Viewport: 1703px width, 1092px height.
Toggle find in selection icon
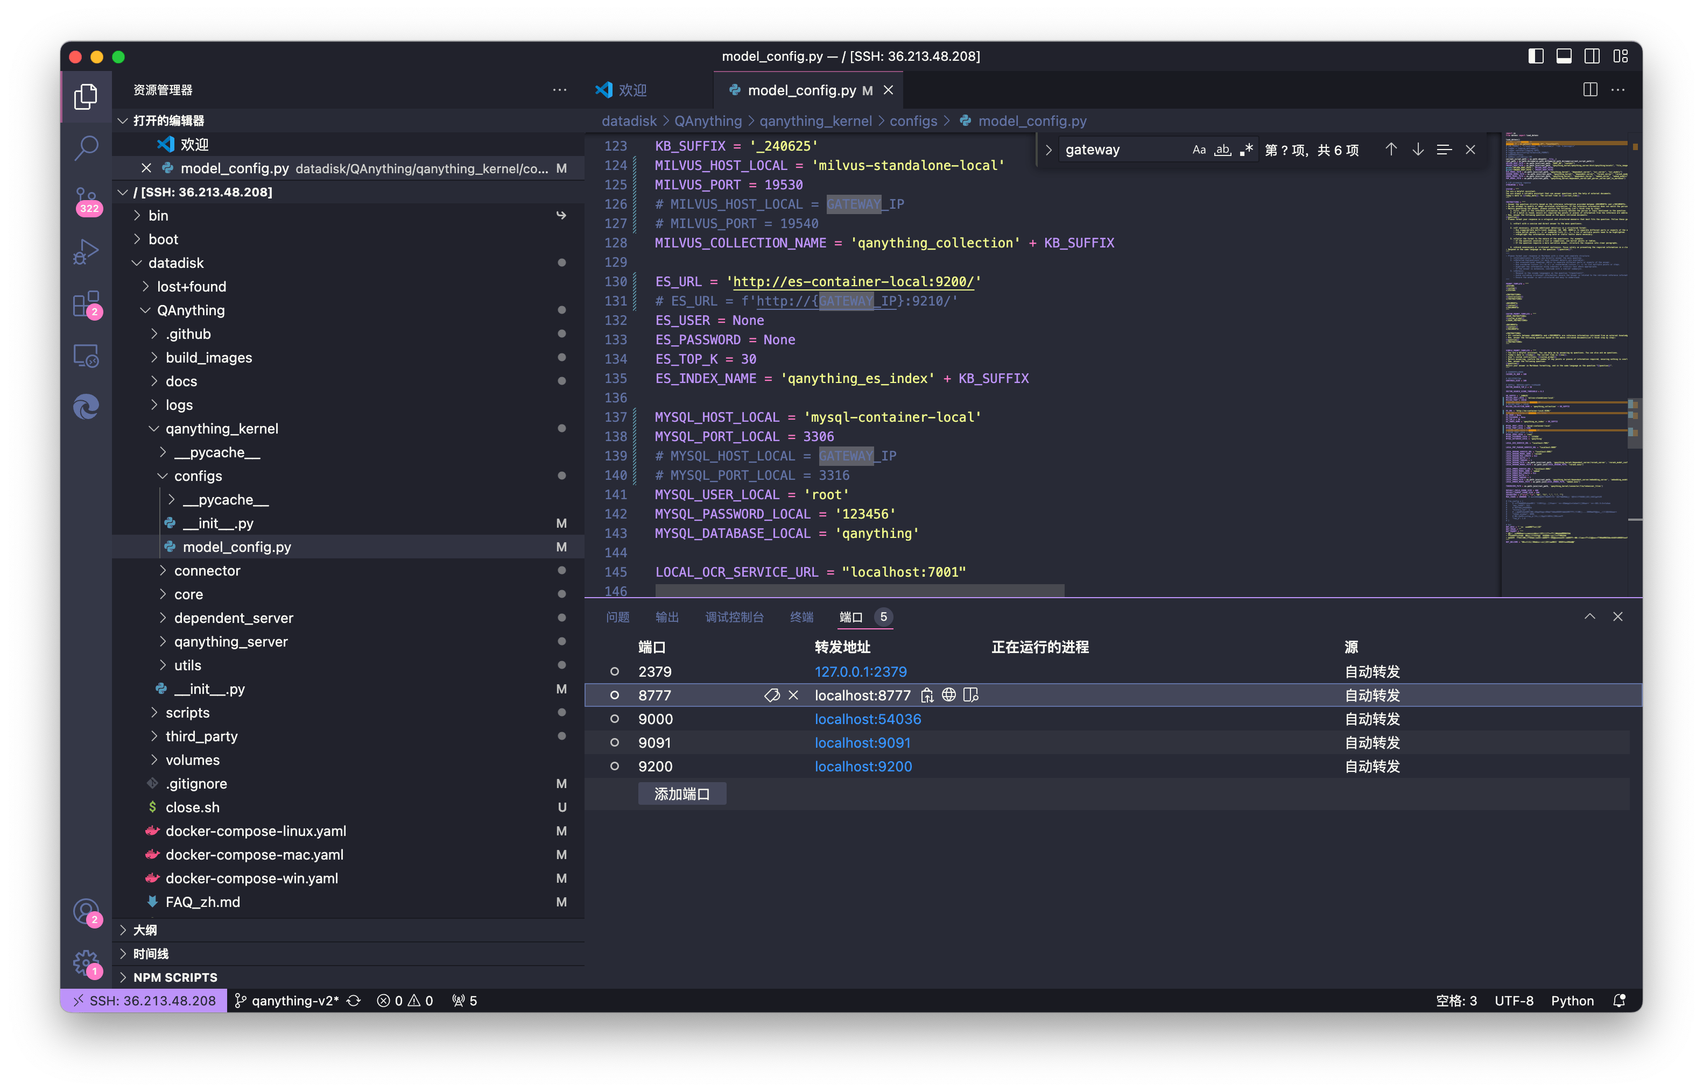(x=1444, y=150)
